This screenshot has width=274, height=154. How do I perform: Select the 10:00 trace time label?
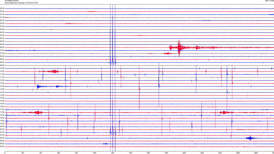click(2, 68)
